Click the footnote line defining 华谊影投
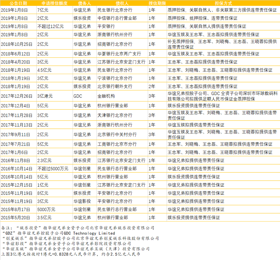280x260 pixels. tap(67, 243)
